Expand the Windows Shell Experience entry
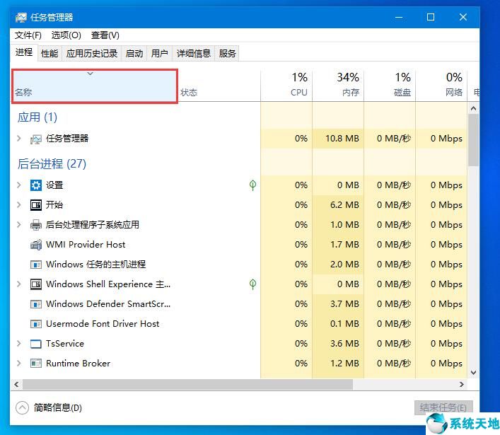The width and height of the screenshot is (500, 435). tap(19, 284)
